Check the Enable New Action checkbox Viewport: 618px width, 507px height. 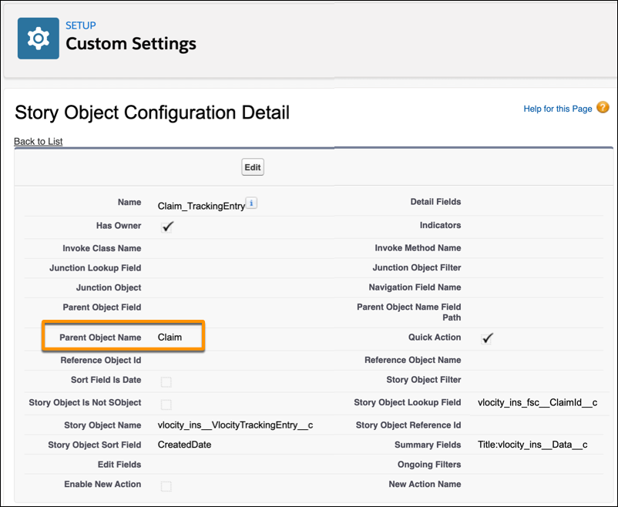pos(166,486)
